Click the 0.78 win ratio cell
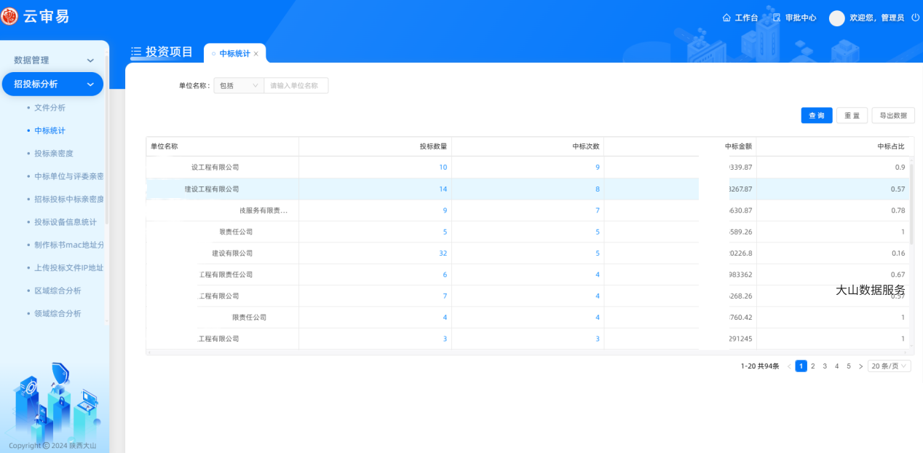 coord(833,210)
